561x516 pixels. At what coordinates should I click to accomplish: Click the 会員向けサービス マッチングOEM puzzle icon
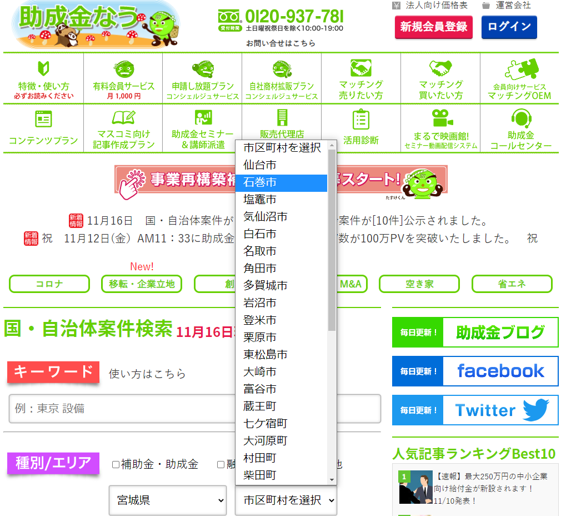(x=519, y=69)
